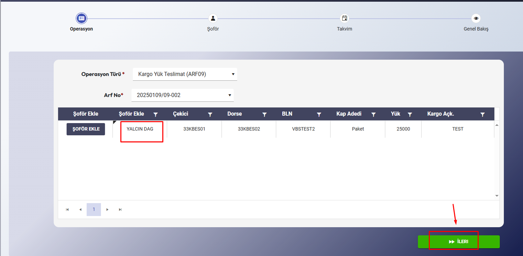This screenshot has width=523, height=256.
Task: Click the green İLERİ button
Action: point(458,242)
